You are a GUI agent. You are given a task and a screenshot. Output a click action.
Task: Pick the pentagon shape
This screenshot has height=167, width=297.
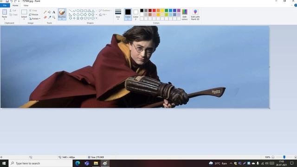78,14
